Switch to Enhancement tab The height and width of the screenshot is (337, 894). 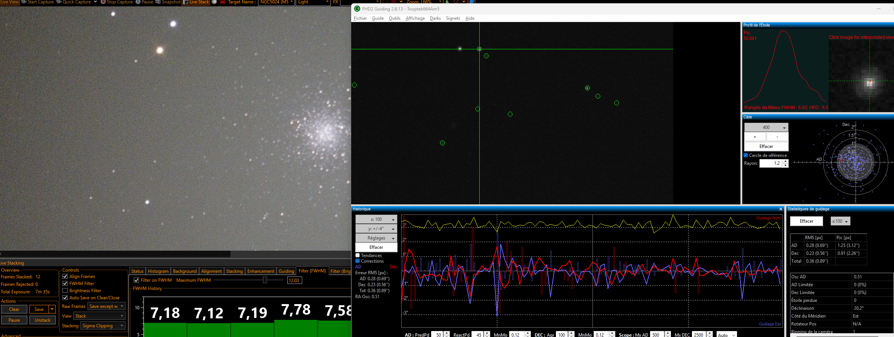pyautogui.click(x=261, y=271)
